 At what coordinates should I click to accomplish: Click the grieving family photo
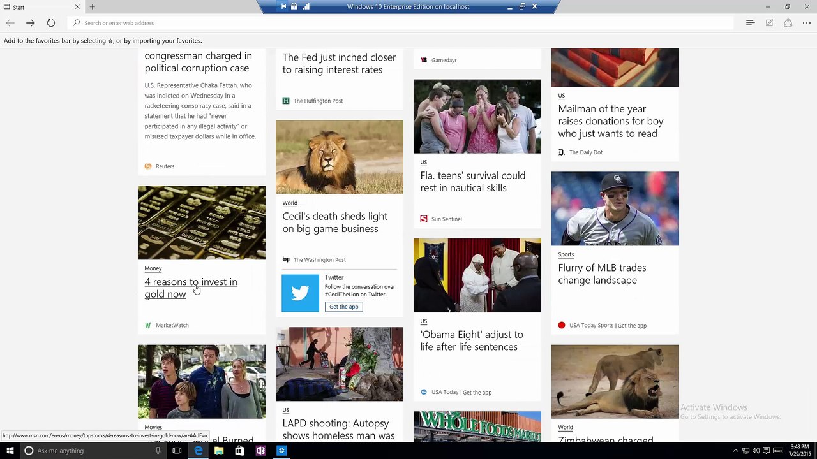(x=477, y=116)
